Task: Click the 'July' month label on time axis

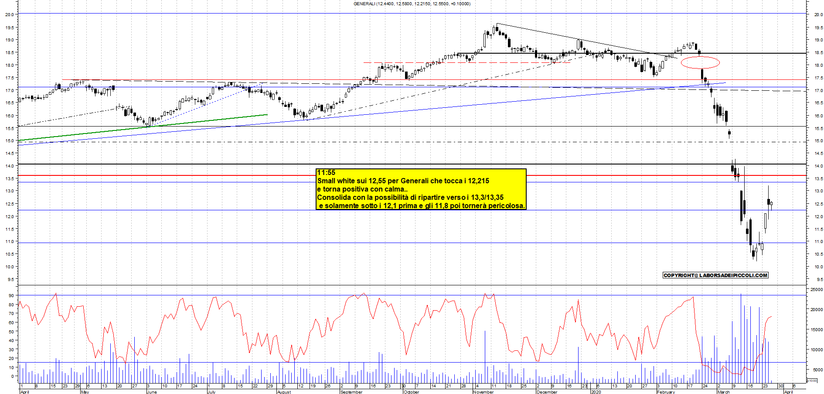Action: (211, 392)
